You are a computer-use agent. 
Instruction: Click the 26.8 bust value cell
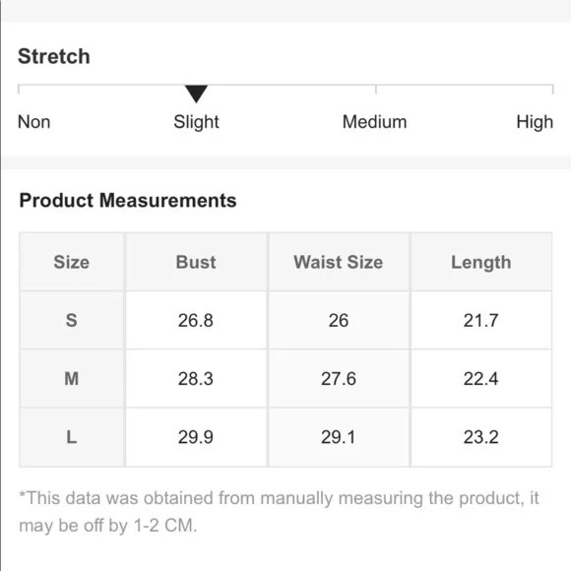[x=196, y=321]
